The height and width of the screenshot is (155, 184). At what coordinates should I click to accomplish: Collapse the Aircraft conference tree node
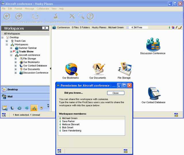click(x=11, y=55)
